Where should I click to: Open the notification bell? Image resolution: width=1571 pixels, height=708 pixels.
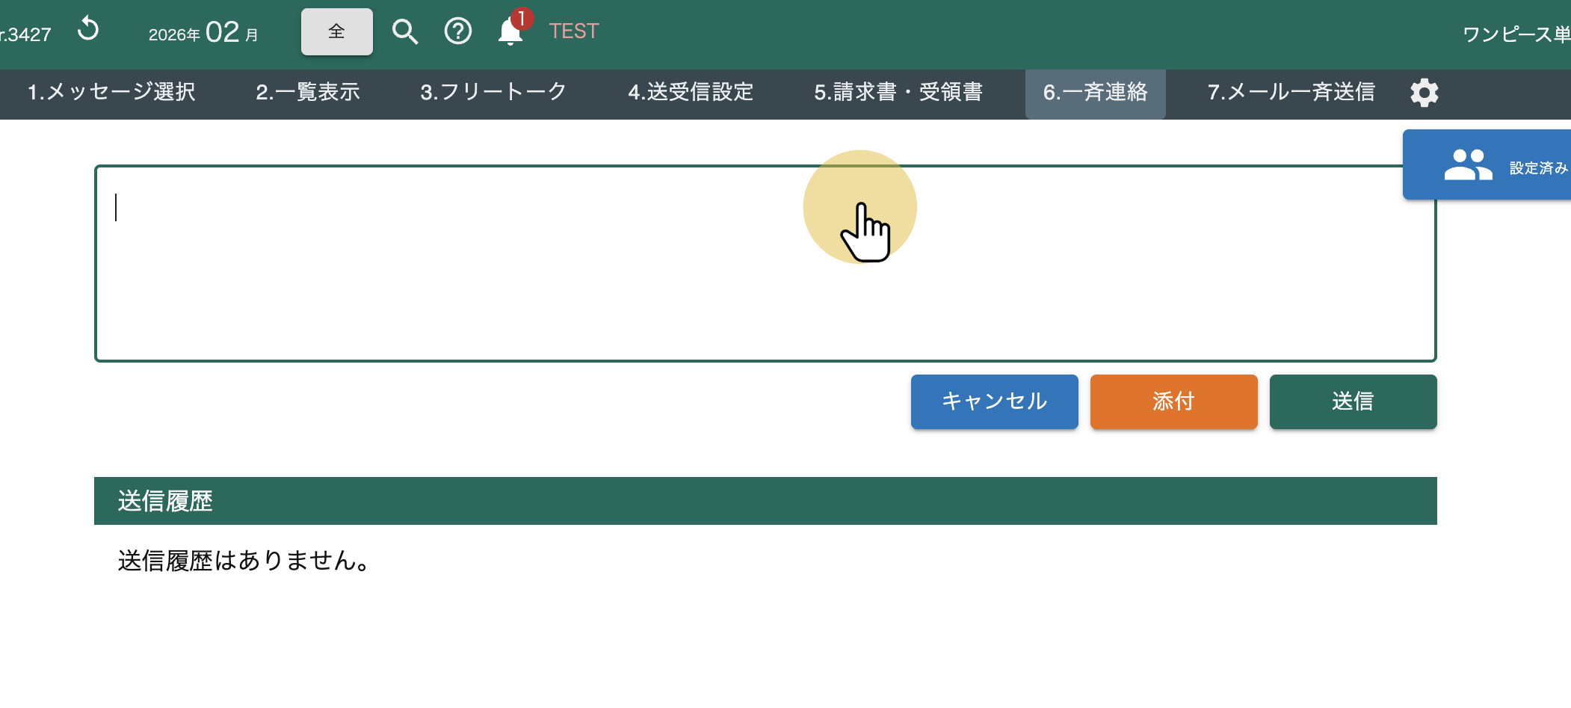pos(510,31)
